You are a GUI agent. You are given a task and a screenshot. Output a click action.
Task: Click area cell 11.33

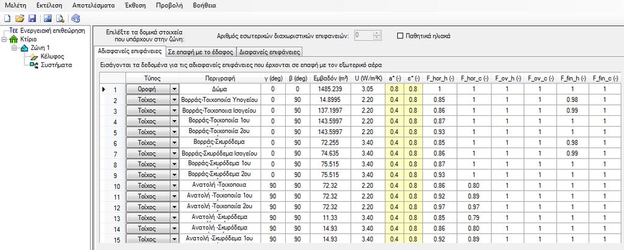331,218
